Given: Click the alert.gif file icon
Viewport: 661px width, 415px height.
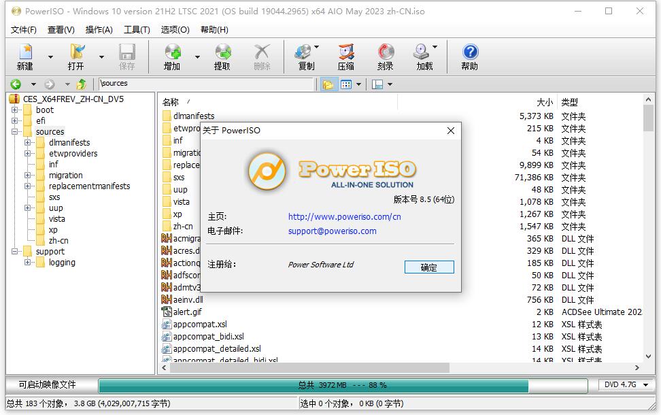Looking at the screenshot, I should pyautogui.click(x=167, y=312).
